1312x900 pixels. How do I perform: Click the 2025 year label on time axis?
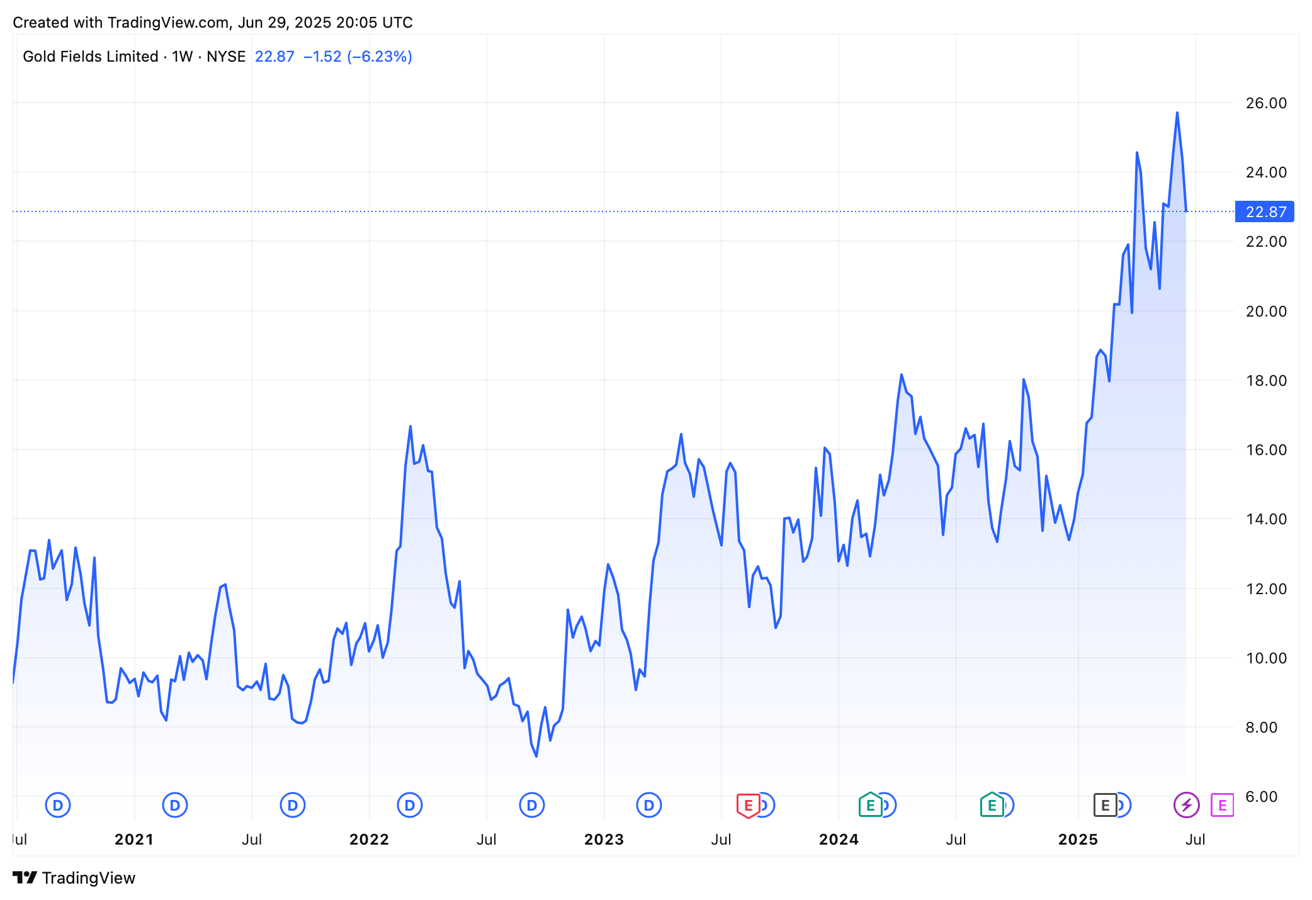[x=1078, y=839]
